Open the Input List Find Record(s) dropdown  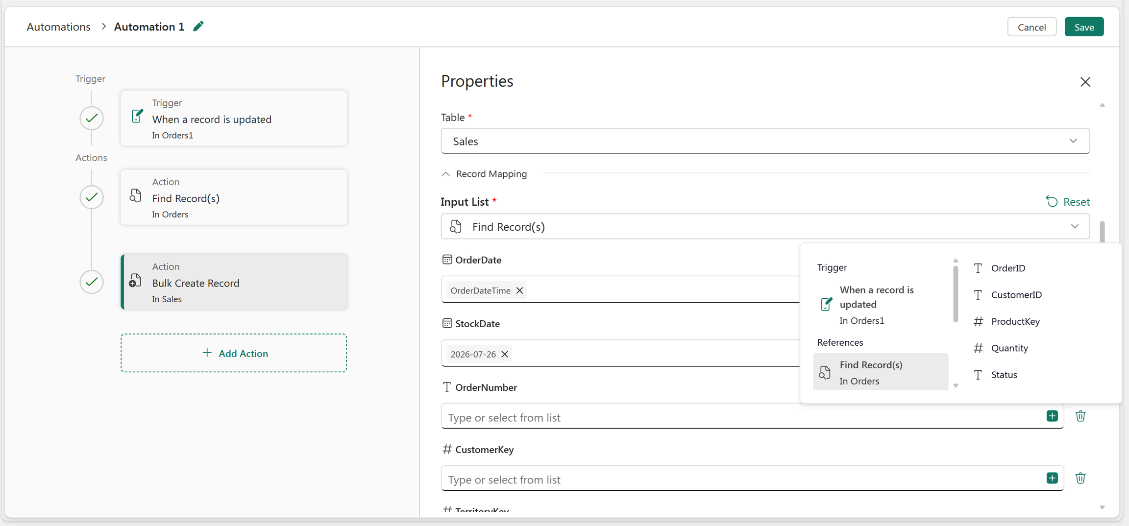pos(765,226)
